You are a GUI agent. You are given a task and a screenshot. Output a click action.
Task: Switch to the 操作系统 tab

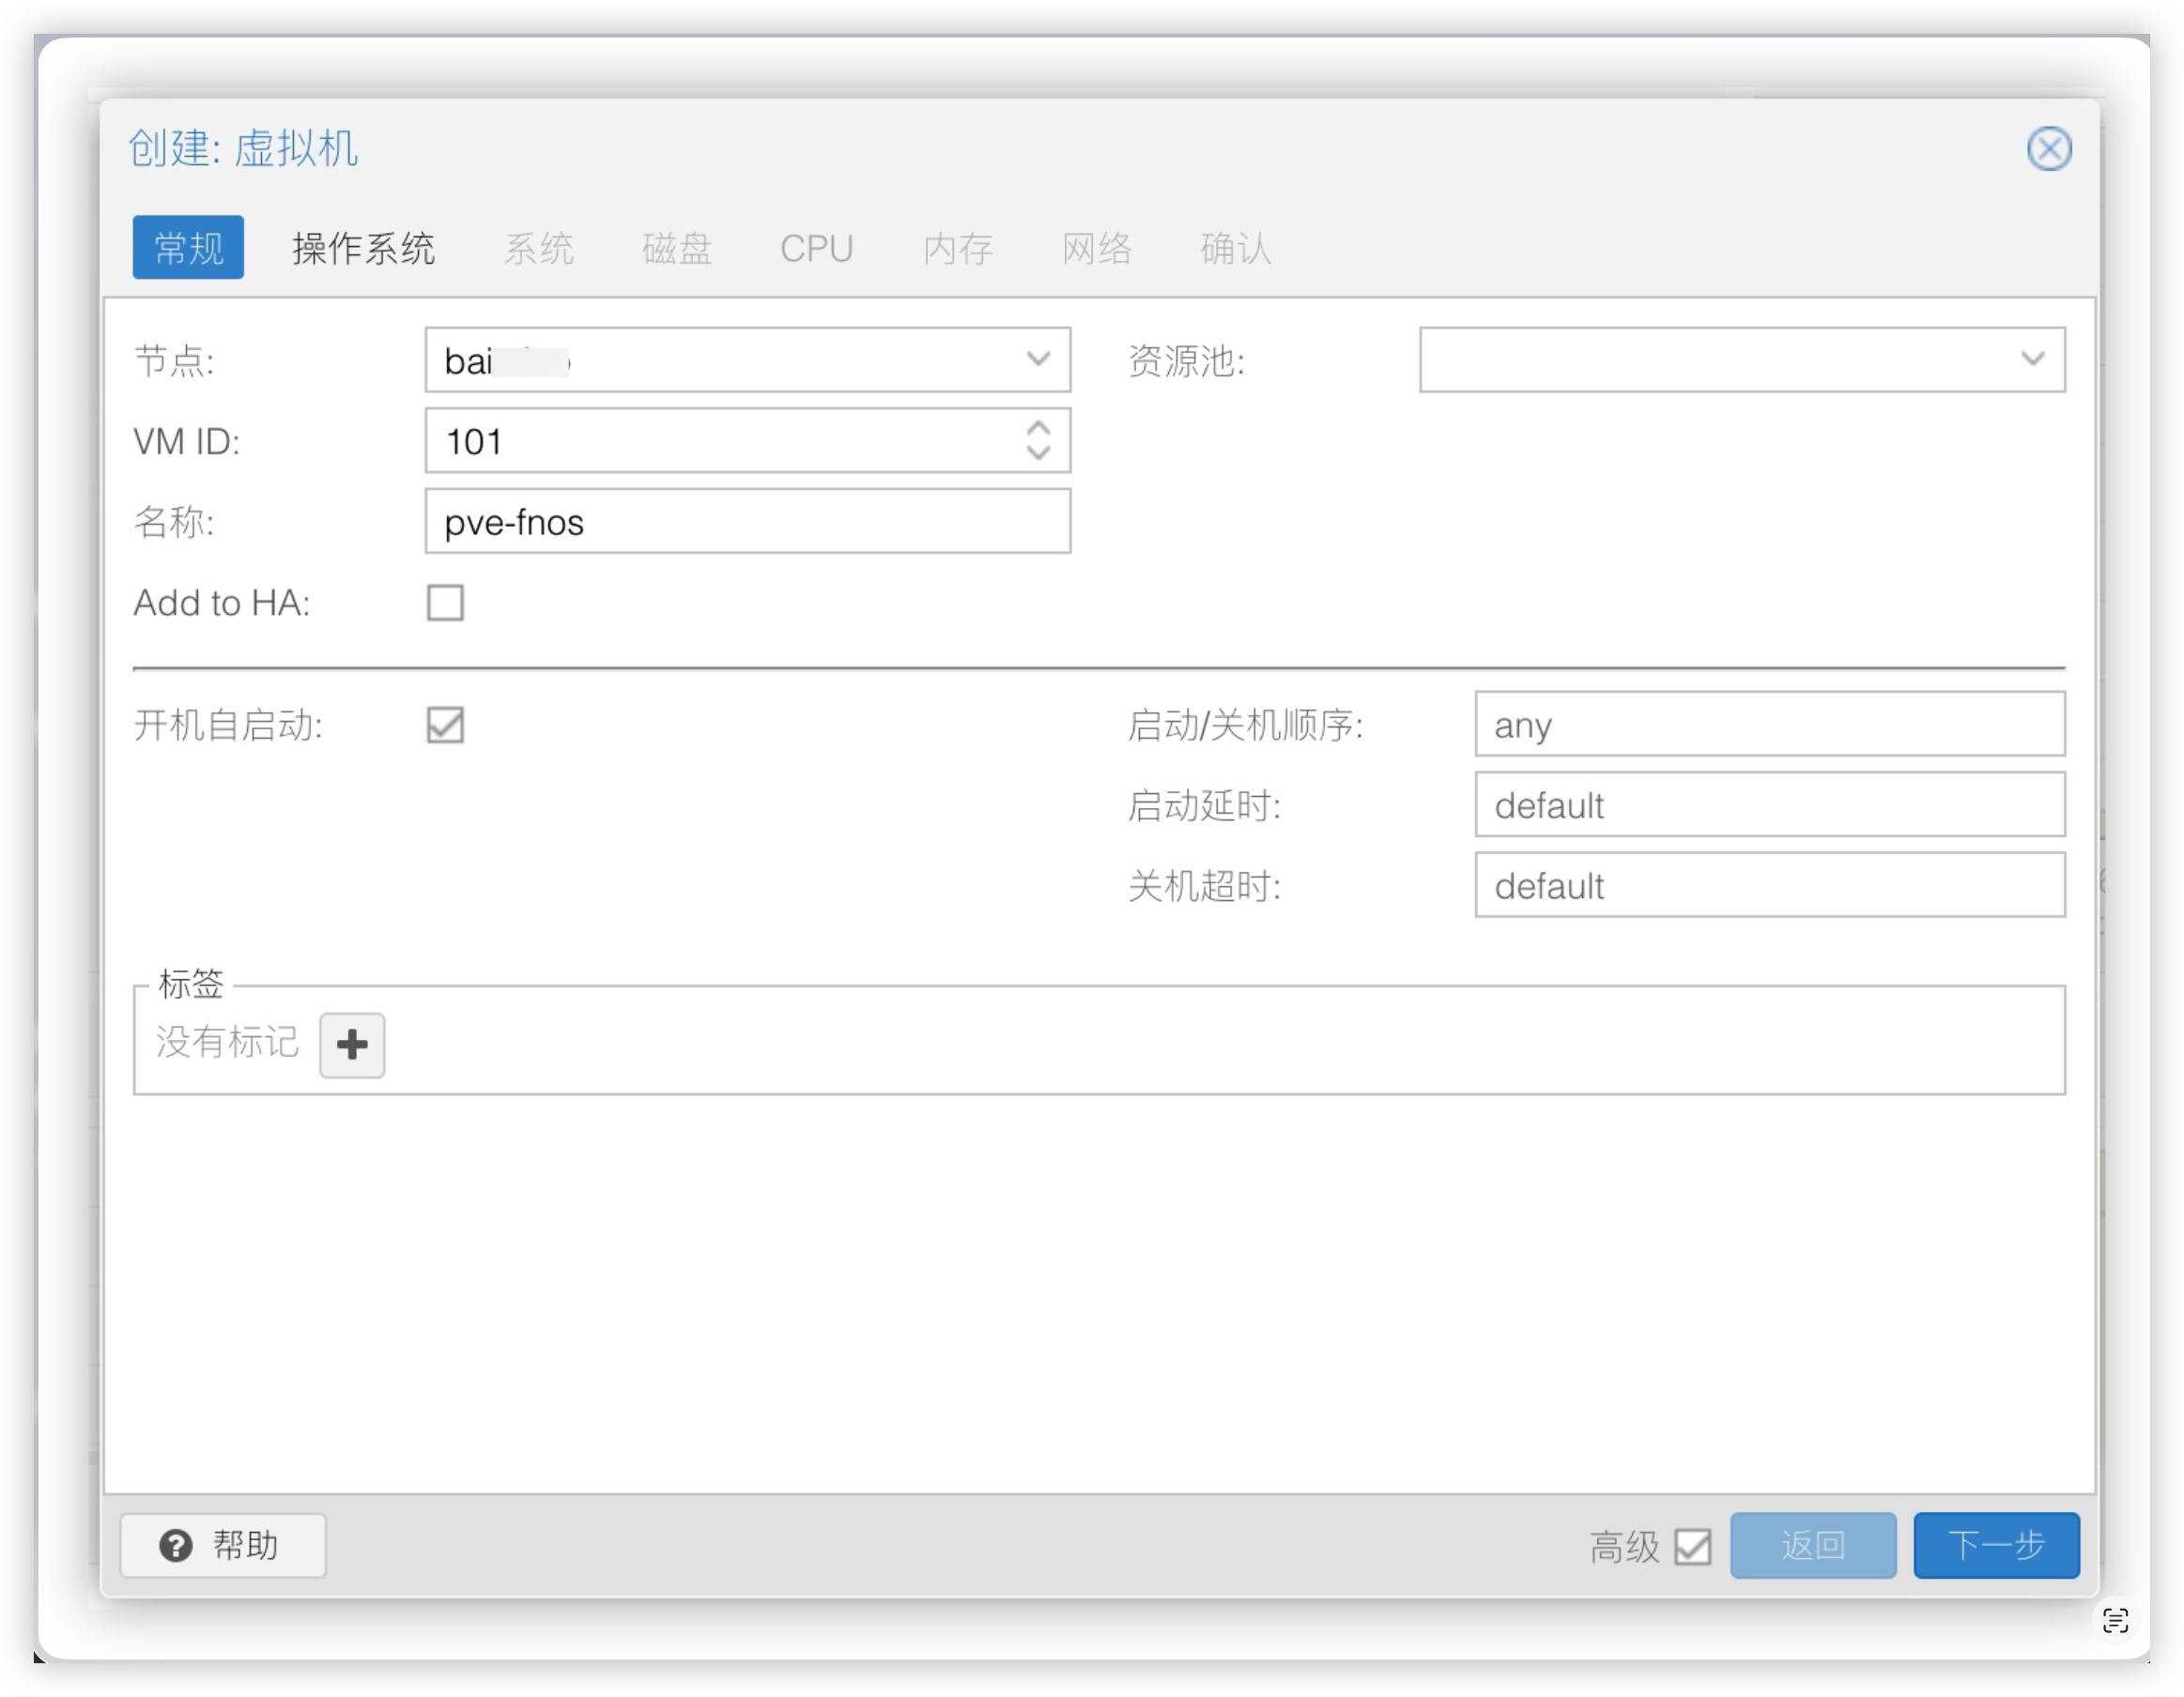pos(363,248)
